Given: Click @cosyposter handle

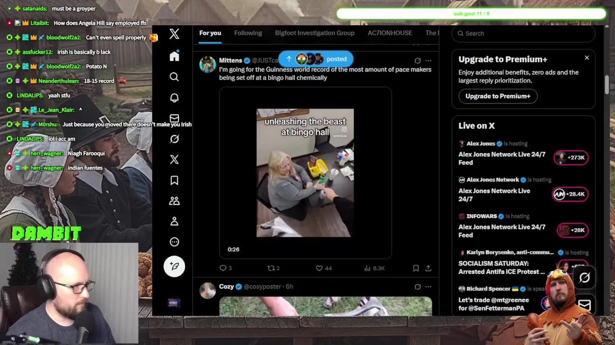Looking at the screenshot, I should tap(263, 287).
